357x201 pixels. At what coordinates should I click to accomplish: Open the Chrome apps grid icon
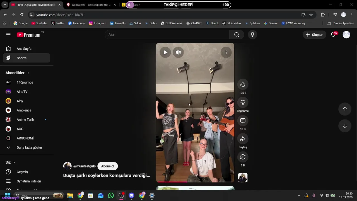(x=4, y=23)
